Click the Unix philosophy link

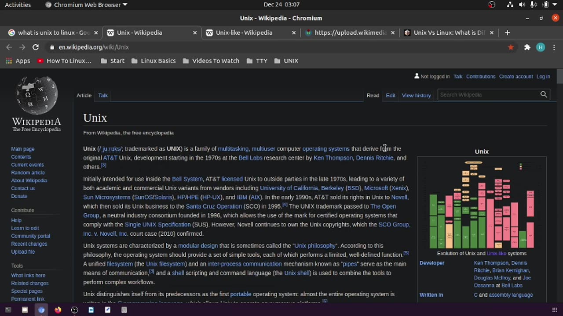[x=315, y=246]
